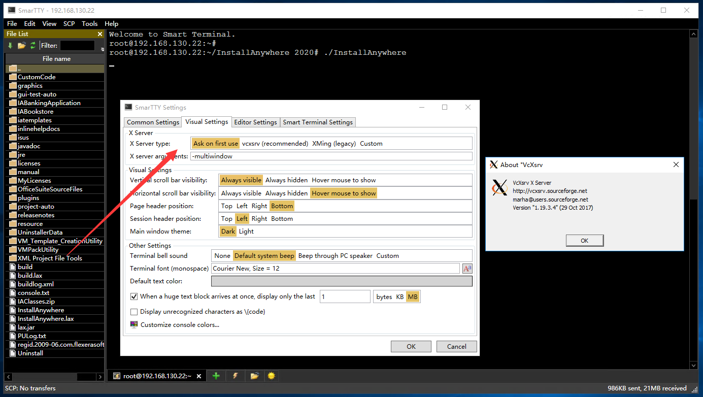Click the File List toolbar overflow arrow
The image size is (703, 397).
tap(102, 49)
